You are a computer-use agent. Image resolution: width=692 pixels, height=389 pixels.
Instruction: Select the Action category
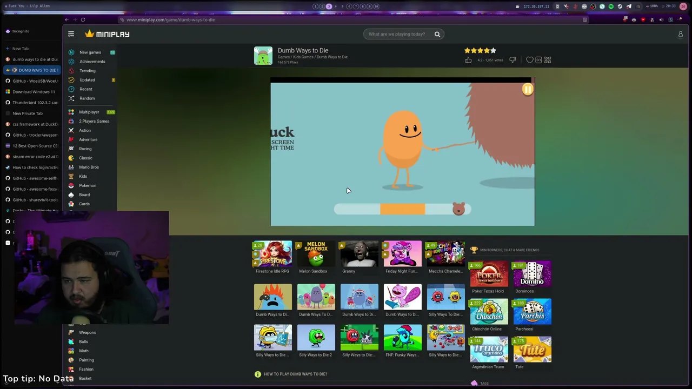(x=85, y=130)
